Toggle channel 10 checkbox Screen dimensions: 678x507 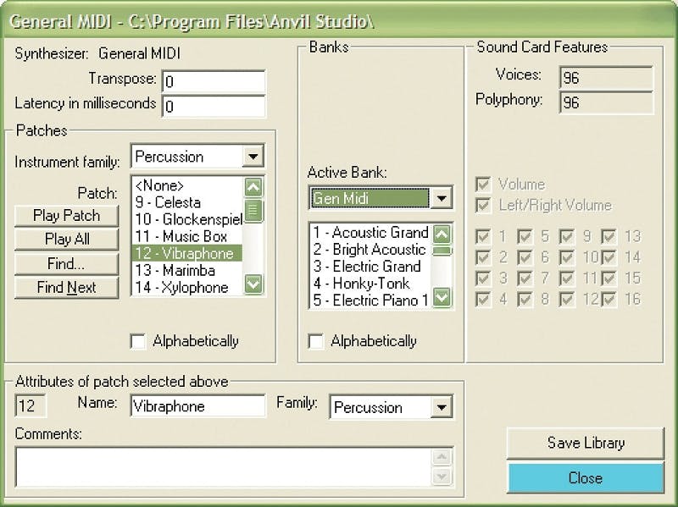(x=567, y=257)
